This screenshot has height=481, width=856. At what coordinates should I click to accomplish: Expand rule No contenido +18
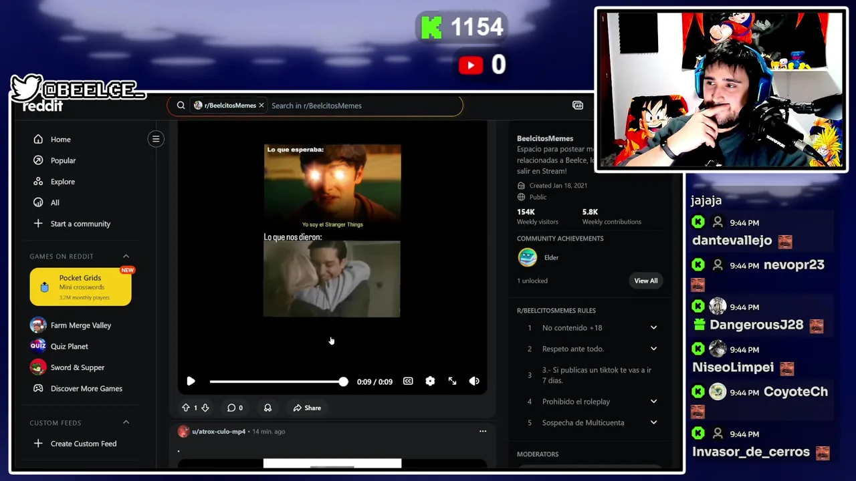[653, 327]
